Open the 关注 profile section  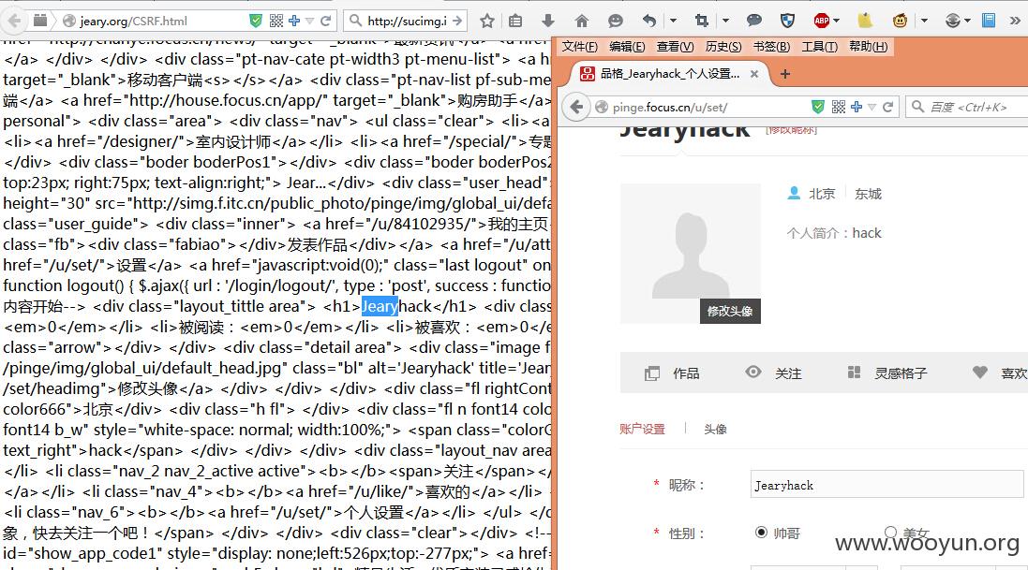pyautogui.click(x=774, y=373)
